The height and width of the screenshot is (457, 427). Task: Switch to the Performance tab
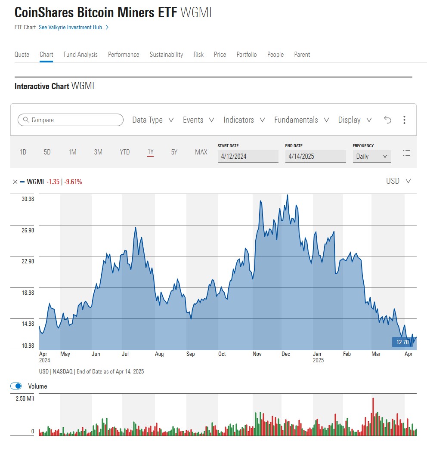124,54
